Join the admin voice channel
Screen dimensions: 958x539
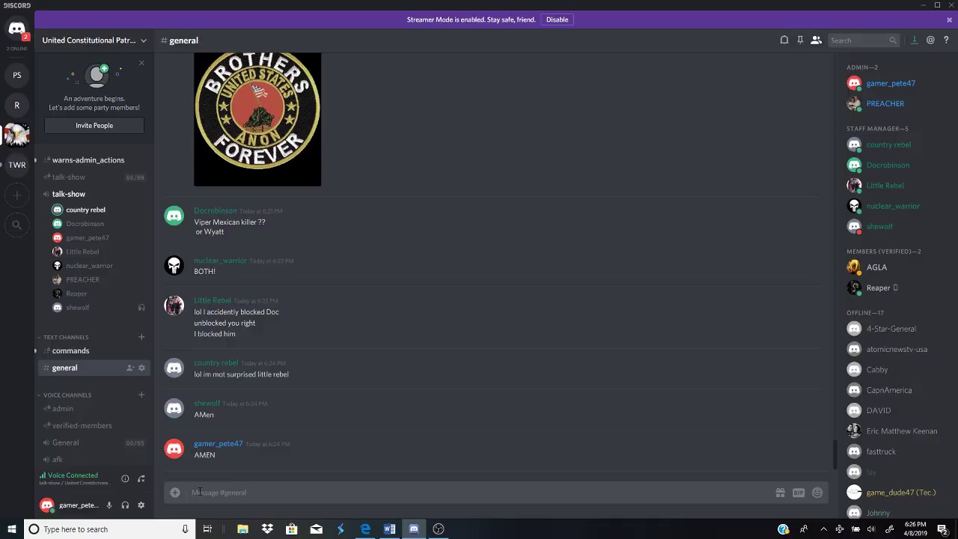pyautogui.click(x=63, y=409)
